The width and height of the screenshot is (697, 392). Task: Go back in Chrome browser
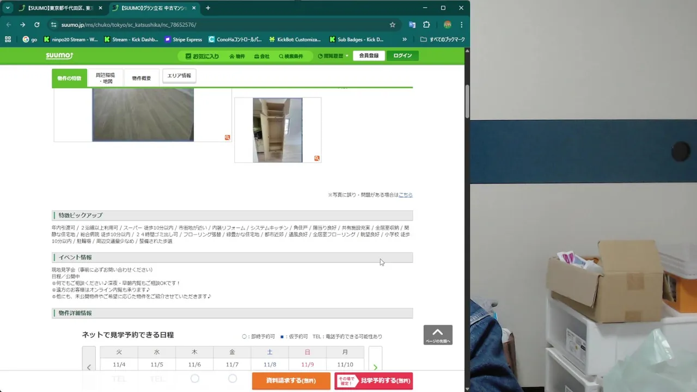8,24
